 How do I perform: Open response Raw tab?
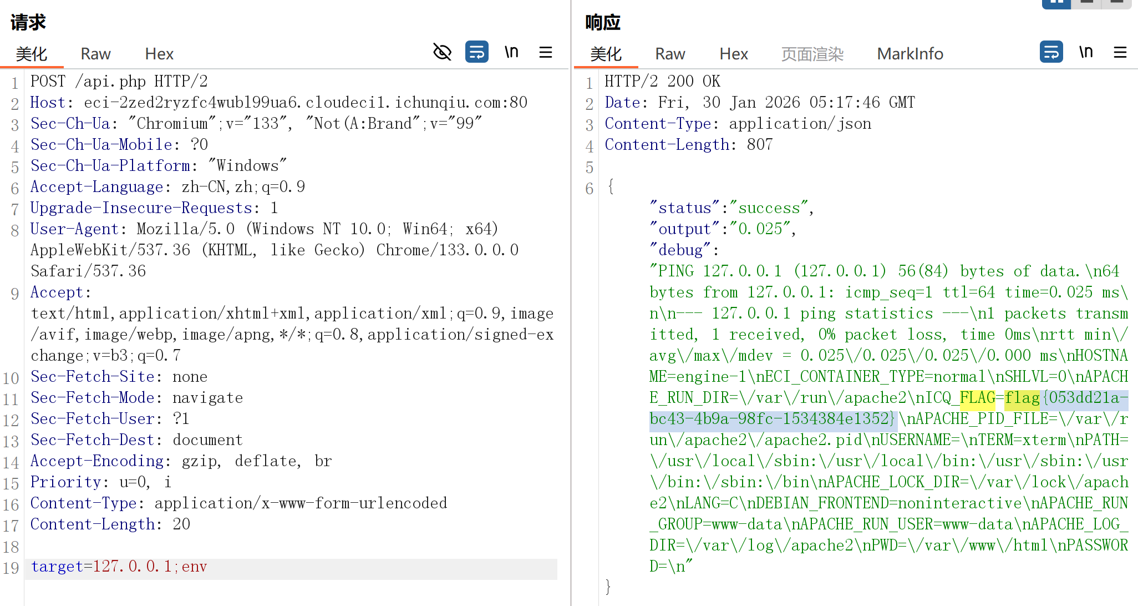coord(670,54)
